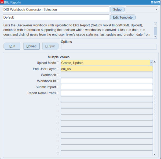Click the Run button
Viewport: 161px width, 159px height.
[x=12, y=46]
